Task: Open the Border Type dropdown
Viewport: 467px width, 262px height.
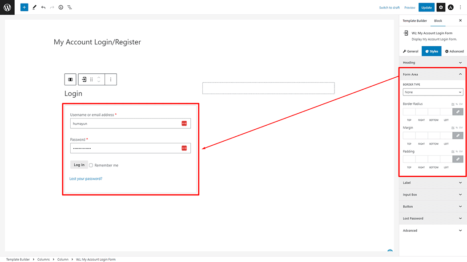Action: pos(433,92)
